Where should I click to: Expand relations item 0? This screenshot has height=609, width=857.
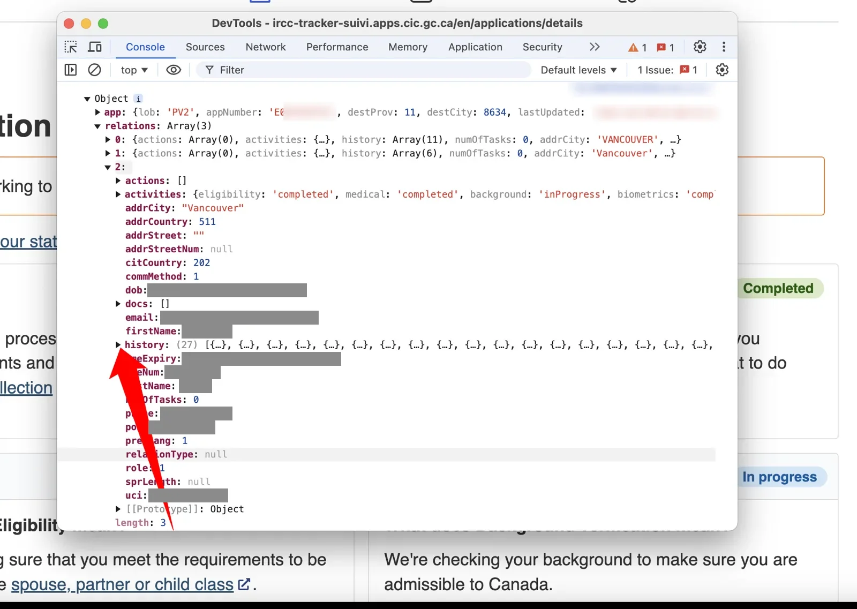[x=108, y=140]
